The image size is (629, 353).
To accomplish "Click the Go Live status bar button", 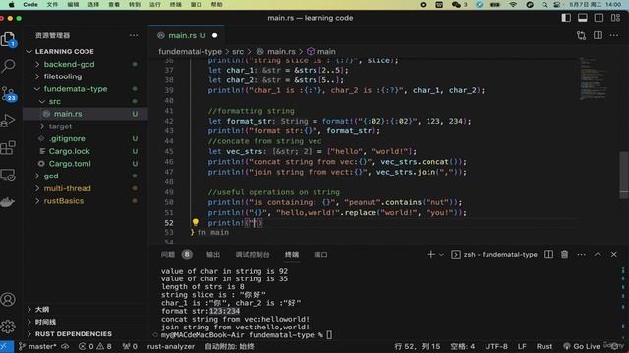I will point(582,346).
